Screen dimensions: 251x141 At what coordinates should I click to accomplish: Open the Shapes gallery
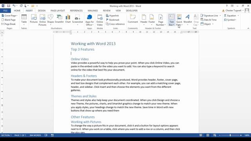click(51, 20)
